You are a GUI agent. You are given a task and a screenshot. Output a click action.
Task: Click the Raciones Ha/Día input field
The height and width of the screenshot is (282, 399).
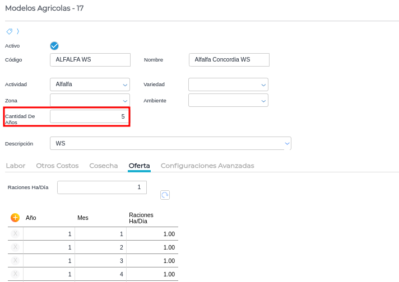click(101, 187)
